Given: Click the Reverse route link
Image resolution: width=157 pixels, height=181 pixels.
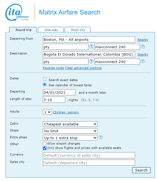Looking at the screenshot, I should pos(53,68).
